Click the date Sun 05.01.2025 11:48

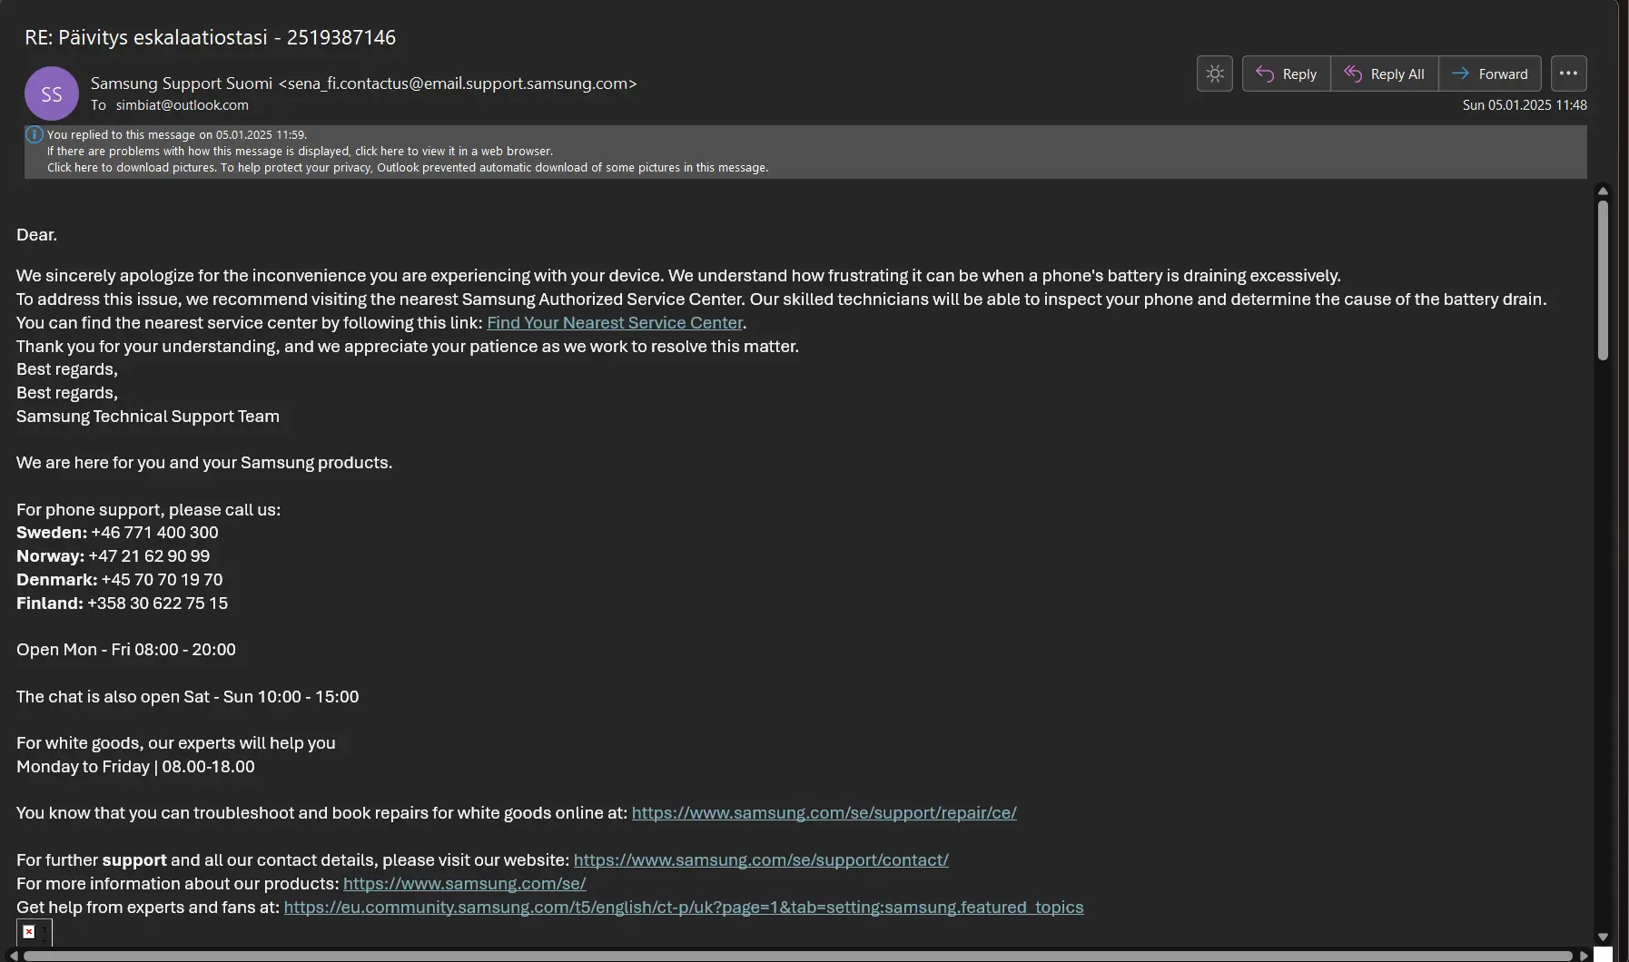point(1525,104)
